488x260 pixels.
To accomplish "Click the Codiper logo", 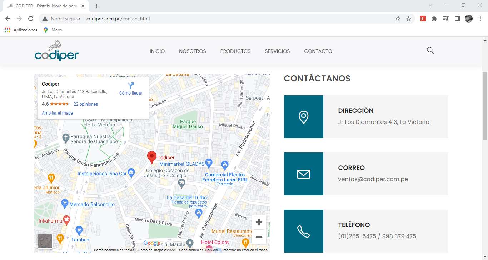I will point(56,51).
